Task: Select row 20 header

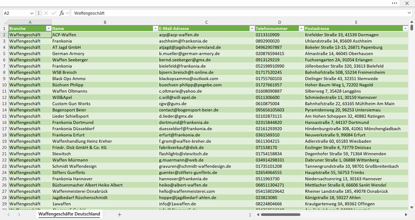Action: click(4, 147)
